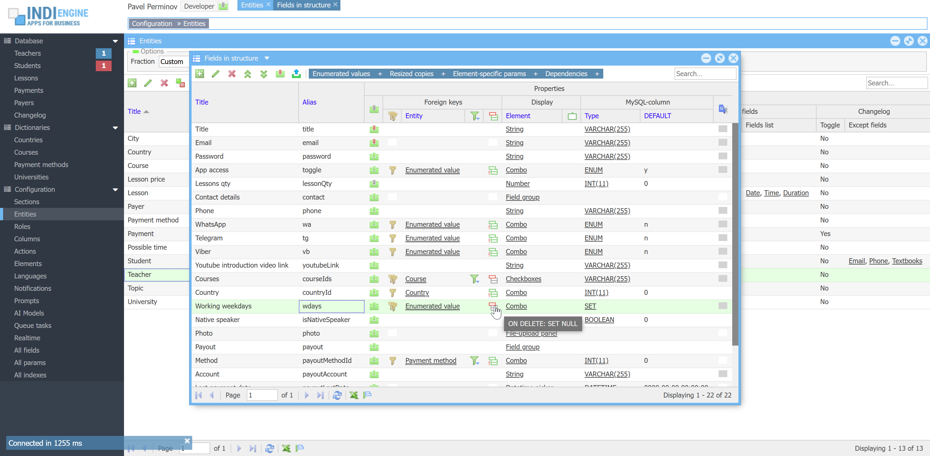Click the pencil edit icon in Fields in structure toolbar
This screenshot has height=456, width=930.
pyautogui.click(x=215, y=74)
